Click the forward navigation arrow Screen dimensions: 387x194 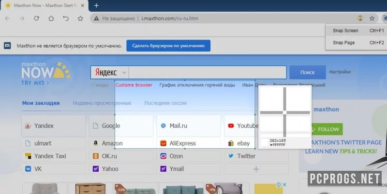[x=22, y=18]
